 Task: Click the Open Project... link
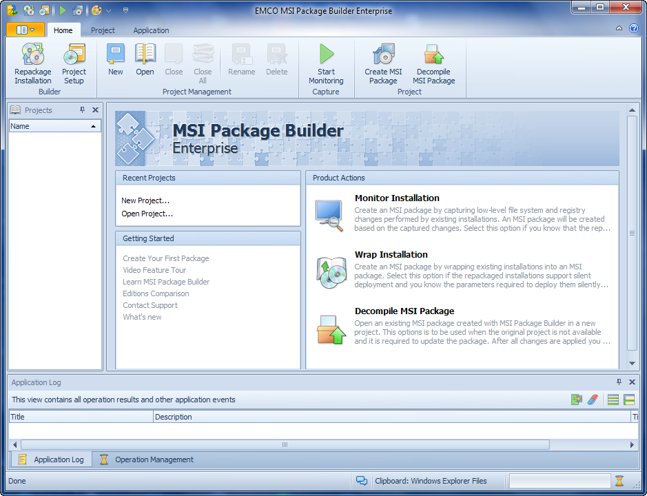(x=147, y=214)
